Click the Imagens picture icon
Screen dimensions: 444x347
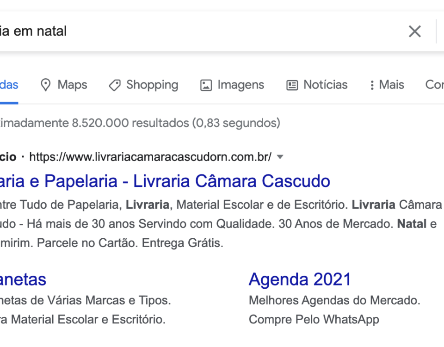tap(206, 85)
